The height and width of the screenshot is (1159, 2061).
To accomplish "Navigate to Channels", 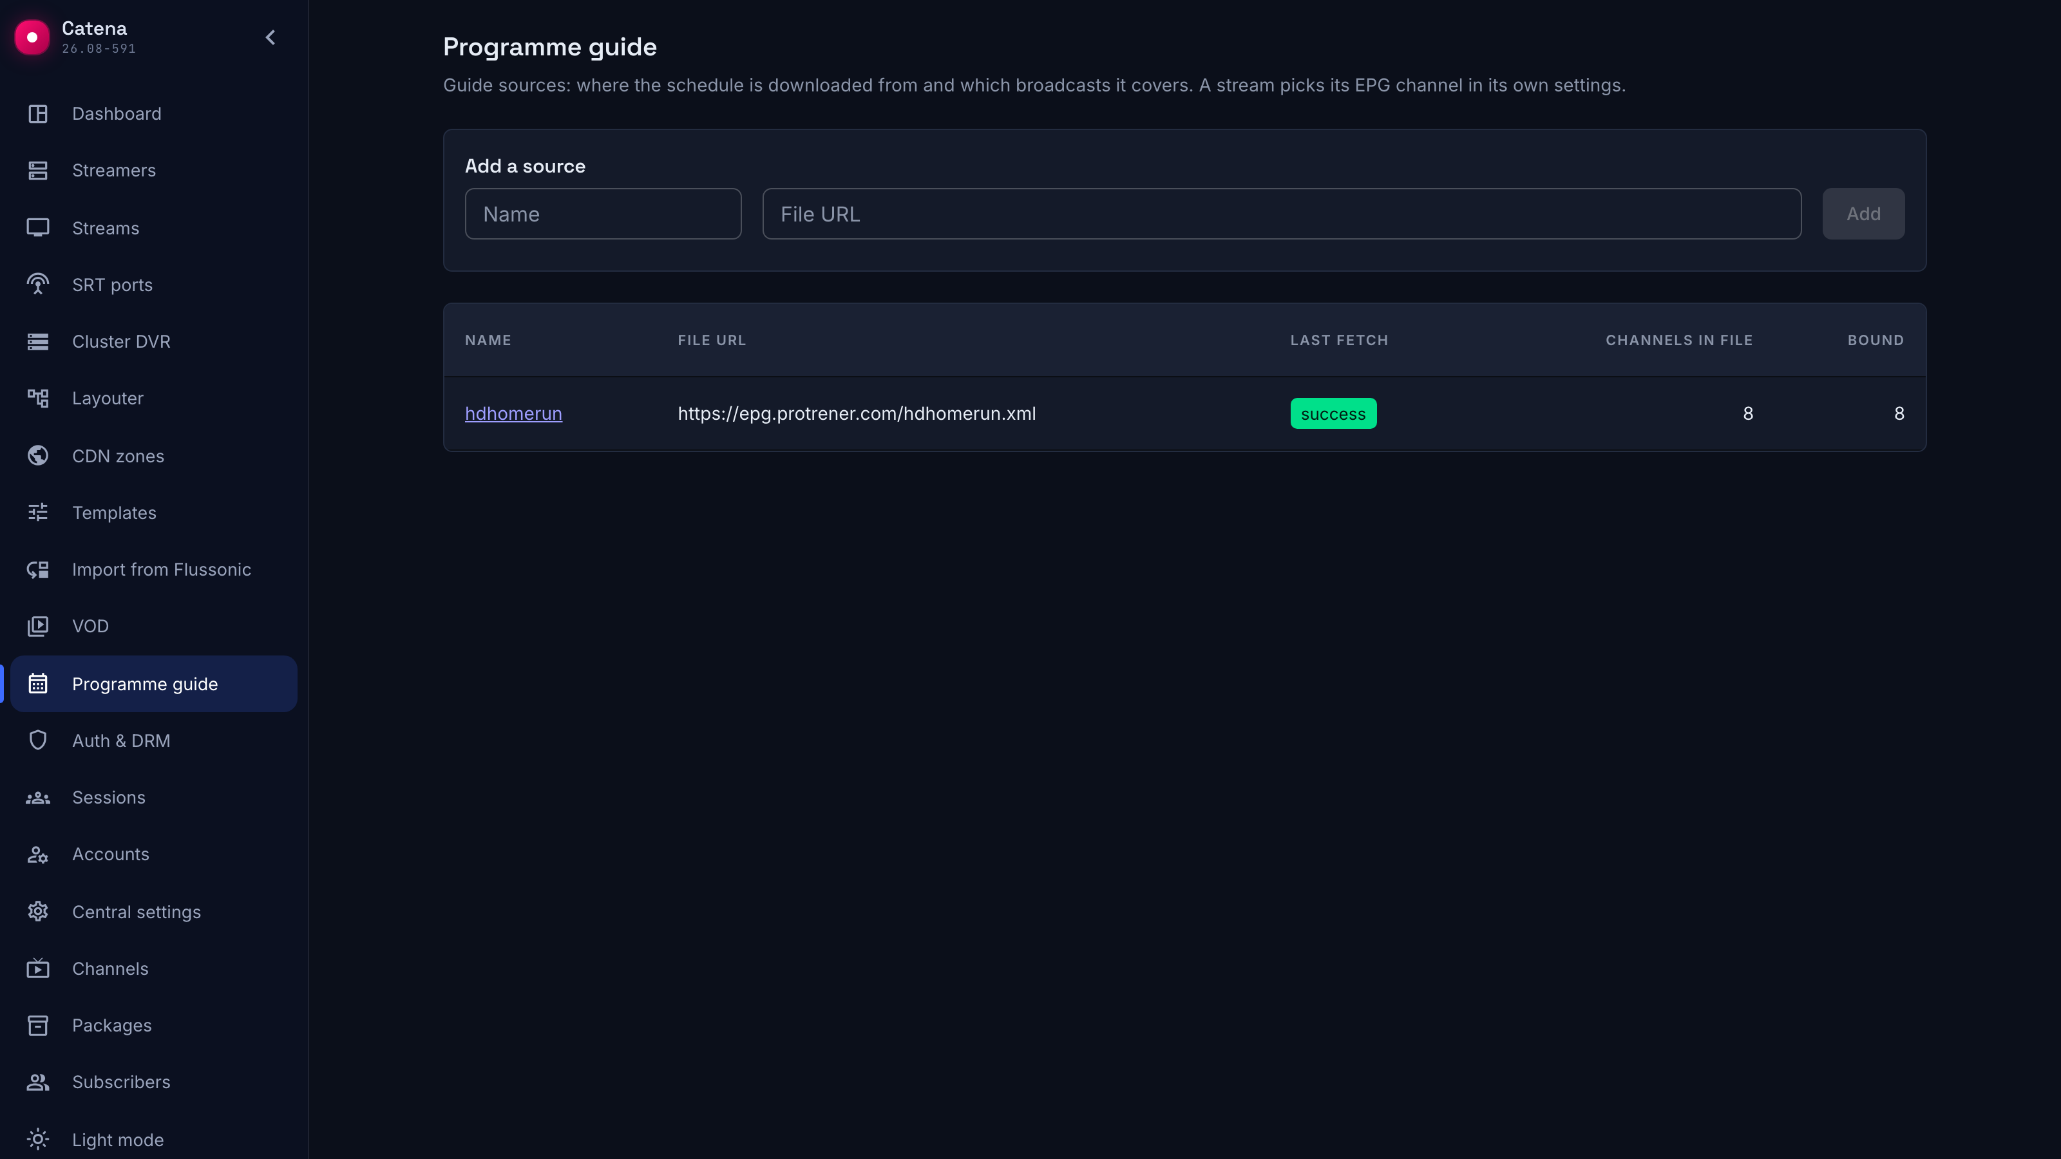I will 154,968.
